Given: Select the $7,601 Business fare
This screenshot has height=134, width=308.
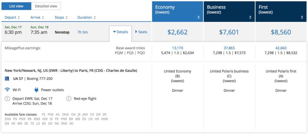Looking at the screenshot, I should tap(229, 32).
